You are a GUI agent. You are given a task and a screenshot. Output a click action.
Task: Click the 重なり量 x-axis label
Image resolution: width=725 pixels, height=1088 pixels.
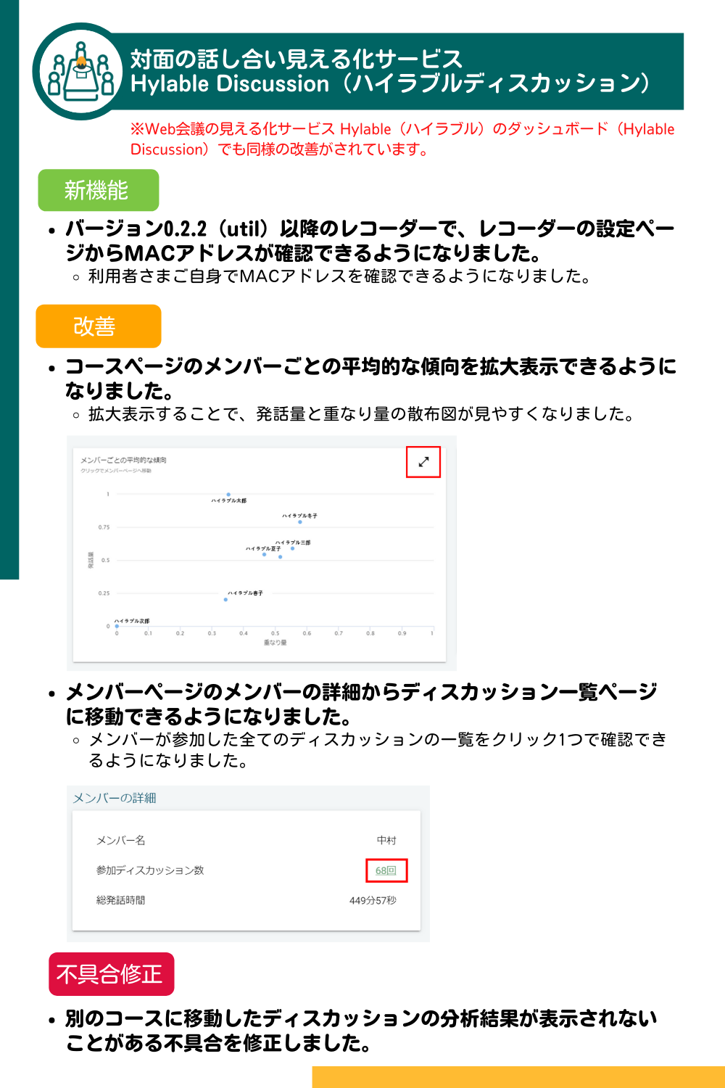pyautogui.click(x=275, y=643)
